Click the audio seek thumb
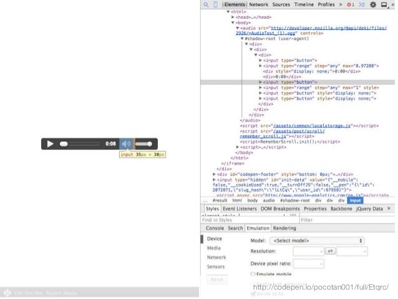The width and height of the screenshot is (398, 299). point(64,144)
